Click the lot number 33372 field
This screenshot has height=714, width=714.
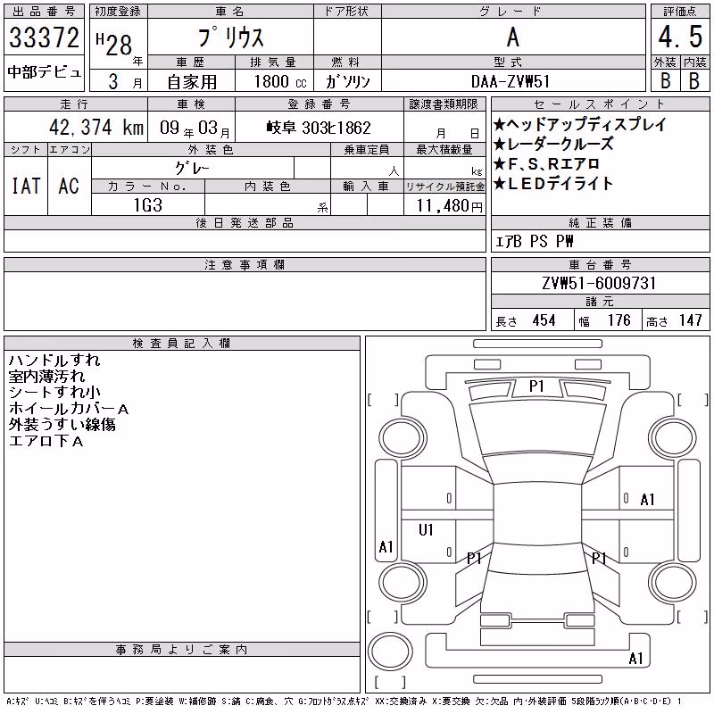click(44, 37)
